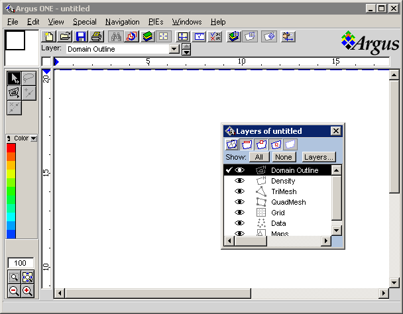Click the Show All button
The height and width of the screenshot is (314, 403).
259,157
